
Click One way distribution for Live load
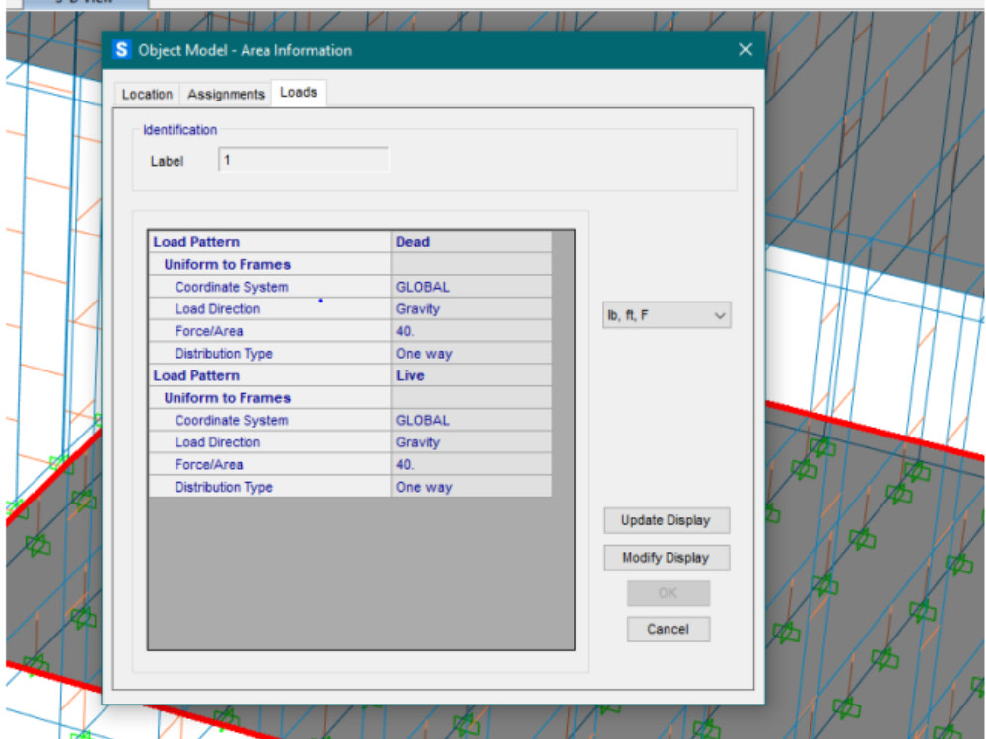point(471,487)
